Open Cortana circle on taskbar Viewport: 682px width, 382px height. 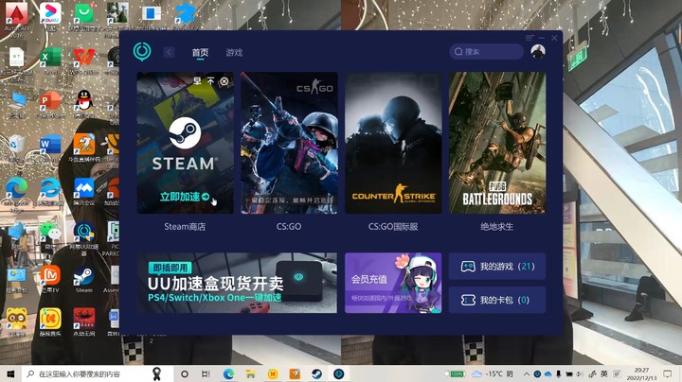185,373
